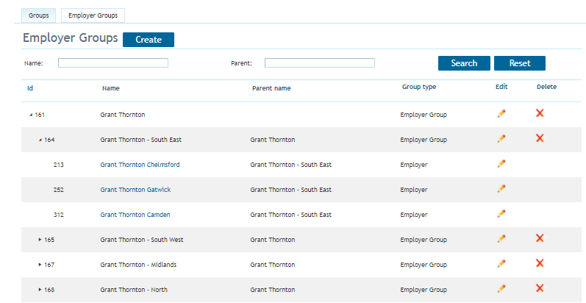
Task: Click parent name in Gatwick row
Action: (290, 190)
